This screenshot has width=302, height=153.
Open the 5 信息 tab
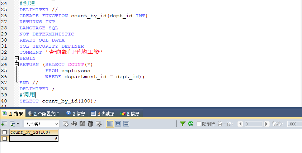coord(130,114)
